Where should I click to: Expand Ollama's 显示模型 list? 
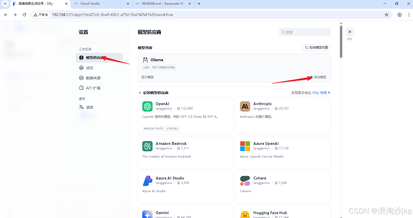coord(147,77)
